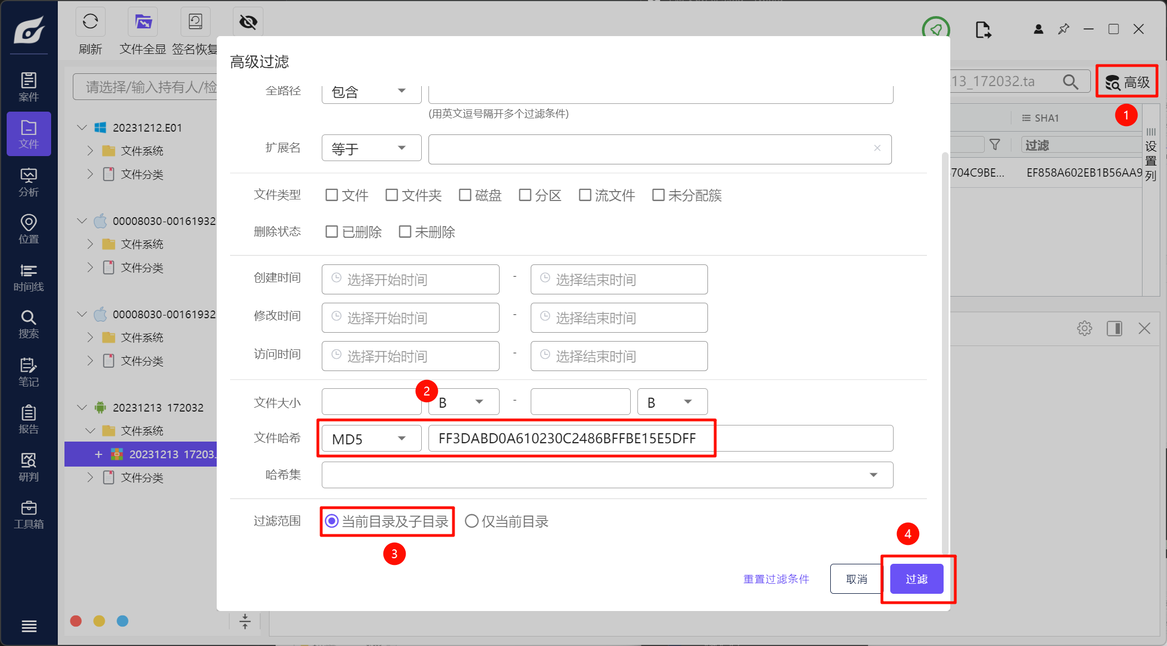1167x646 pixels.
Task: Open the 哈希集 hash set dropdown
Action: click(607, 475)
